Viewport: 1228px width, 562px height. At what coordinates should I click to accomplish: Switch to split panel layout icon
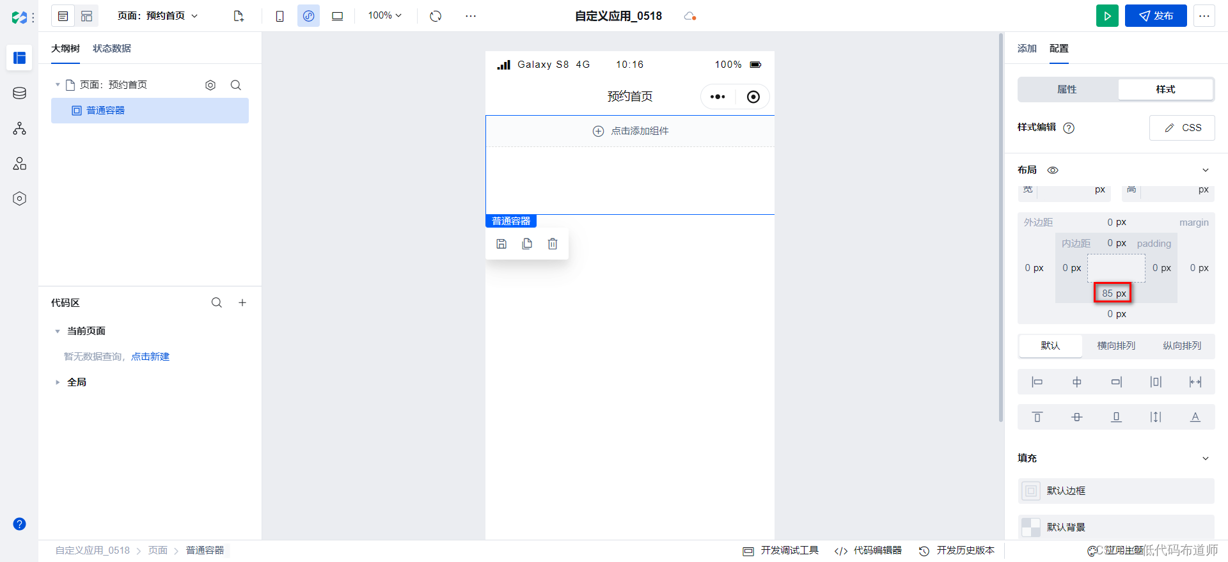point(86,16)
